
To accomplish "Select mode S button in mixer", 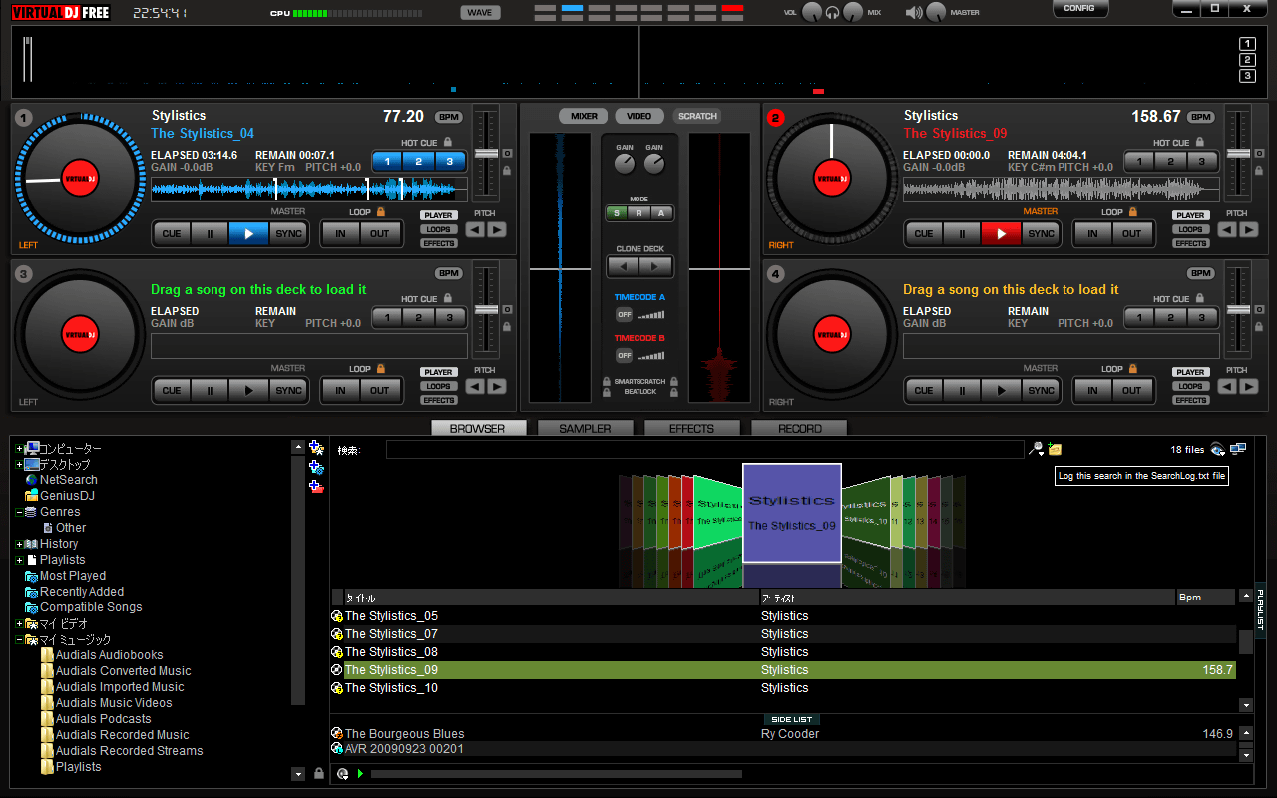I will point(616,213).
